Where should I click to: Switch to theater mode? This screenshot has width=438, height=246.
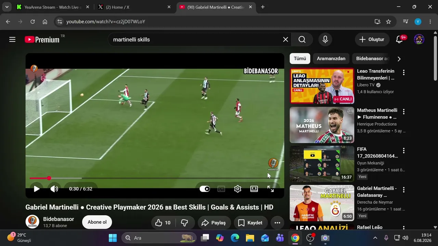[x=254, y=189]
